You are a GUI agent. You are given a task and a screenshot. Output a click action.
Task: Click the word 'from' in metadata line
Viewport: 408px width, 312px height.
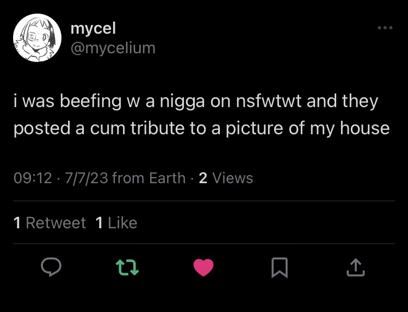128,178
